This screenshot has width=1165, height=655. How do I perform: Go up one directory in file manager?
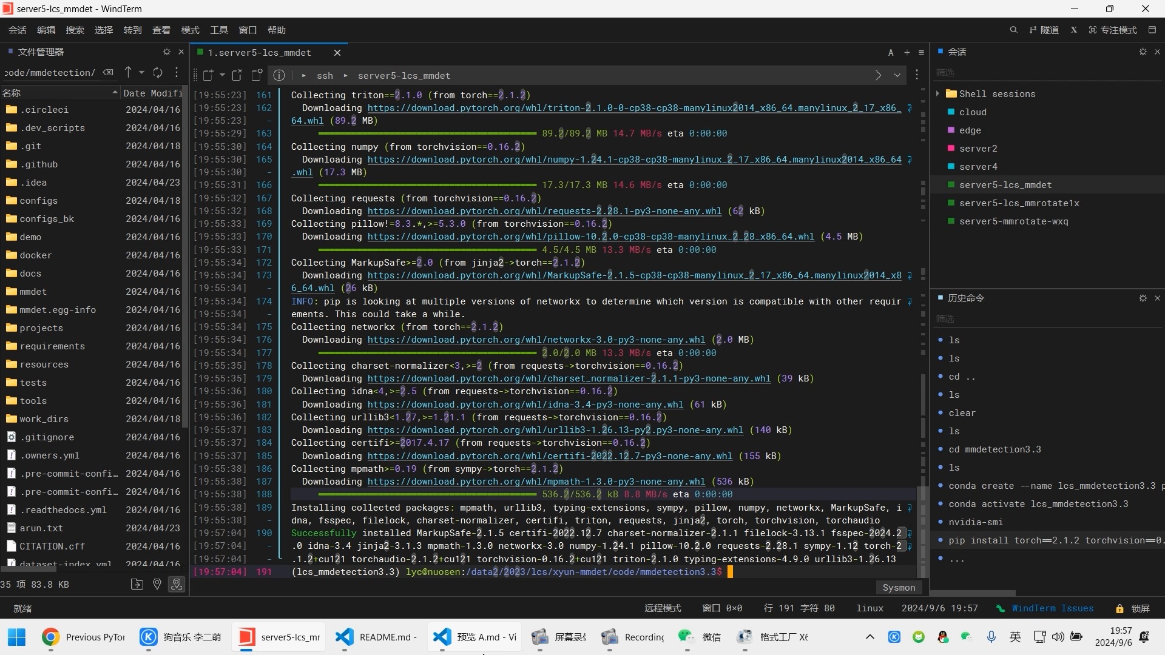[x=128, y=73]
